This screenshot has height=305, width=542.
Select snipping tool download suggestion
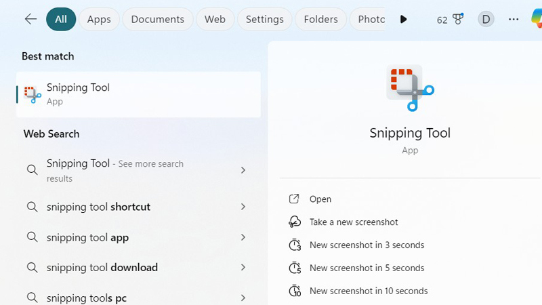[x=138, y=267]
